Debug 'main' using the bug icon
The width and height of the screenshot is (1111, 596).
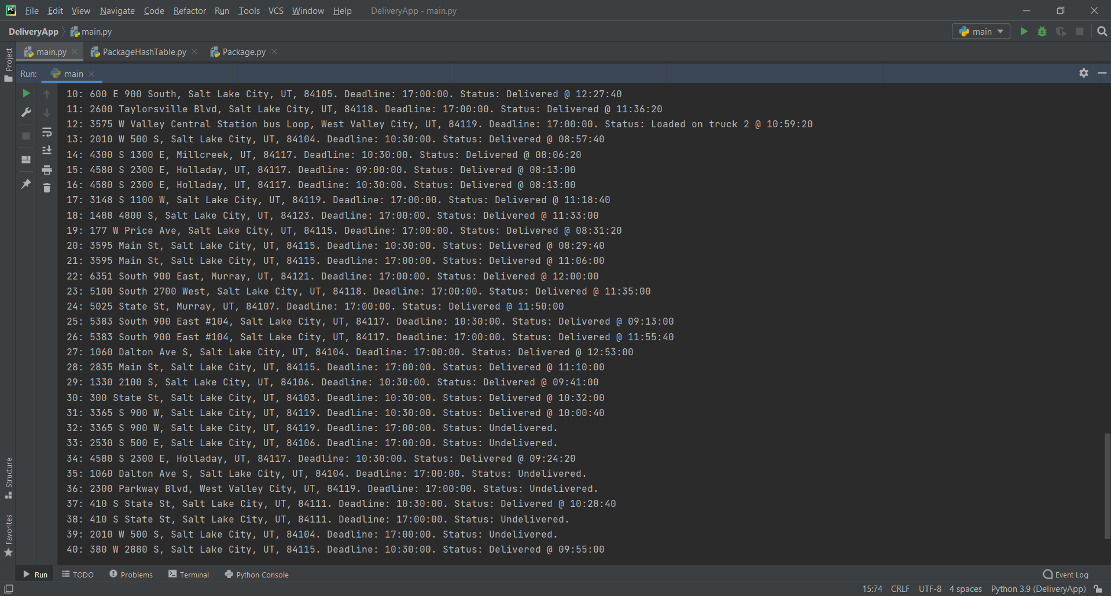click(1042, 31)
